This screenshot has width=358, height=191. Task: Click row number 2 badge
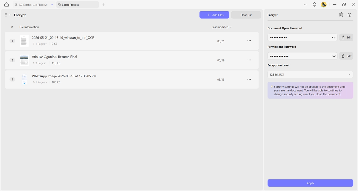[x=12, y=60]
